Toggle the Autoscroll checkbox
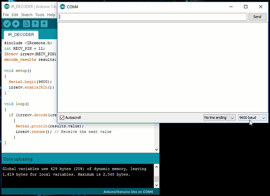The width and height of the screenshot is (270, 196). click(62, 117)
